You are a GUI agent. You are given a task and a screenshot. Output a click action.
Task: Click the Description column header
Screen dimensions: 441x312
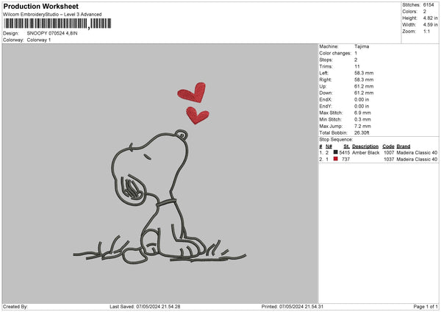(x=365, y=146)
